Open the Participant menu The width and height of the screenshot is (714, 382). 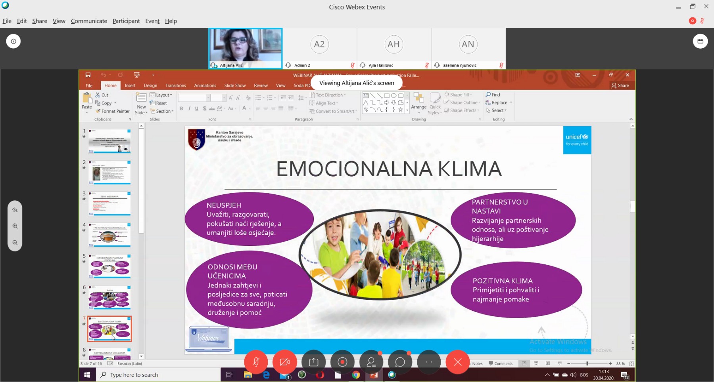click(126, 21)
